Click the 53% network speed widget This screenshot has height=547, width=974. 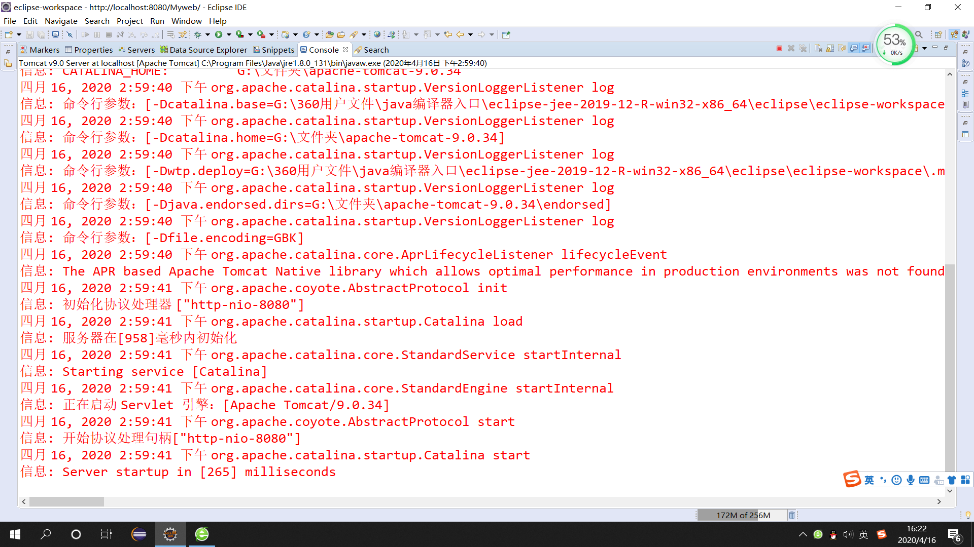[895, 45]
